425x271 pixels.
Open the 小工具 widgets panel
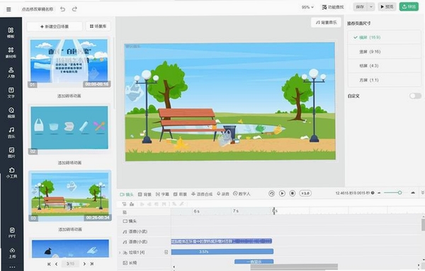pos(11,173)
